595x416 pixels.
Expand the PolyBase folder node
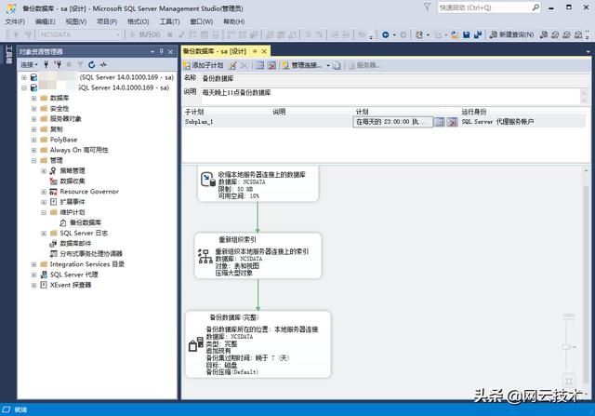click(x=34, y=140)
